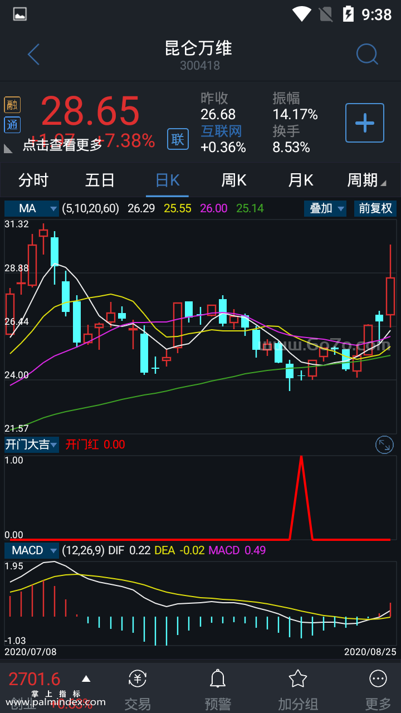The image size is (401, 713).
Task: Tap the green MA60 value 25.14
Action: pos(250,208)
